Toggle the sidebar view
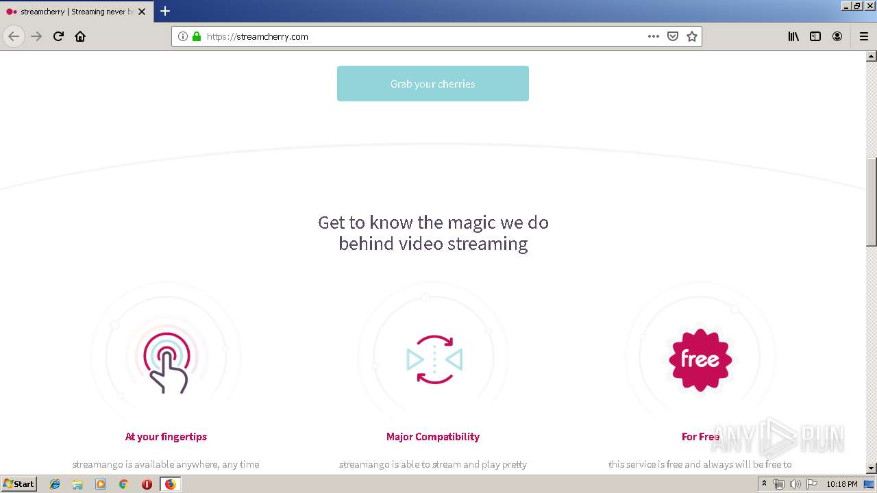877x493 pixels. (815, 36)
